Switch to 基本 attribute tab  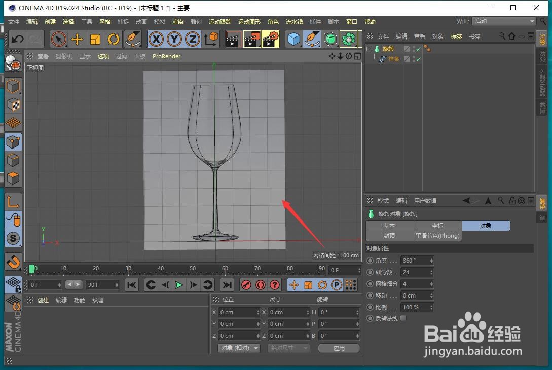coord(389,226)
